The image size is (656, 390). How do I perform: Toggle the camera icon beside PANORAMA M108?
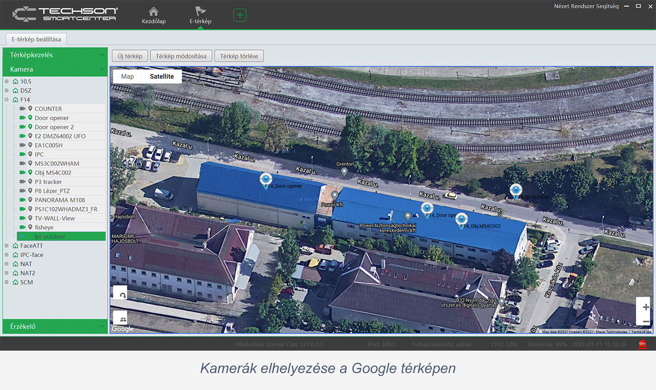pyautogui.click(x=22, y=200)
